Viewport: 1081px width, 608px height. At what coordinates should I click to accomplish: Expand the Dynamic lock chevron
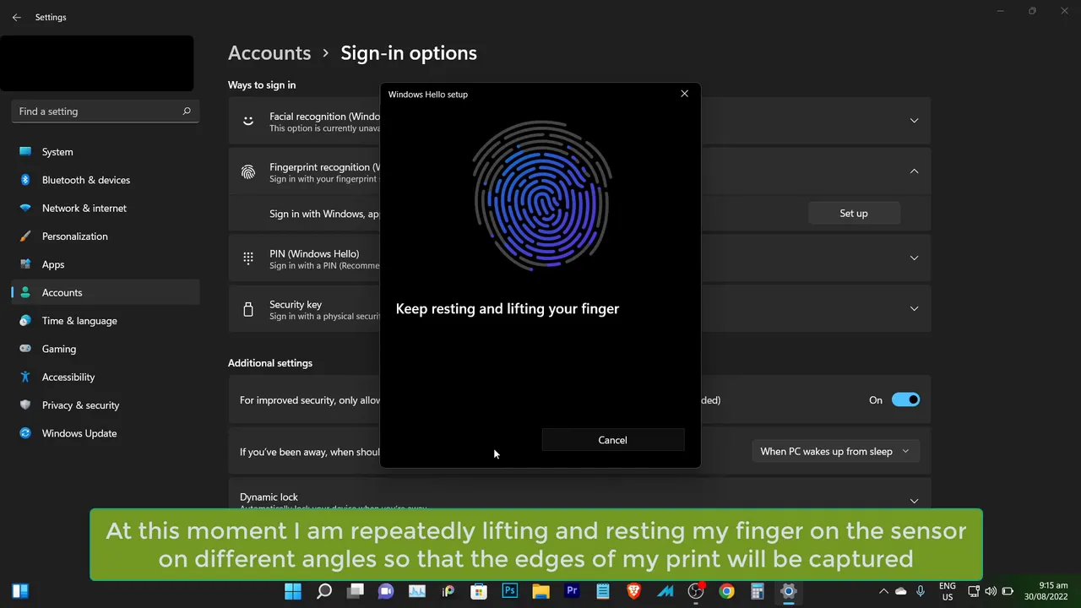(x=914, y=501)
